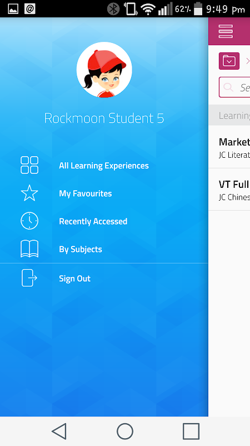Tap the Rockmoon Student 5 name
Image resolution: width=250 pixels, height=446 pixels.
coord(104,118)
